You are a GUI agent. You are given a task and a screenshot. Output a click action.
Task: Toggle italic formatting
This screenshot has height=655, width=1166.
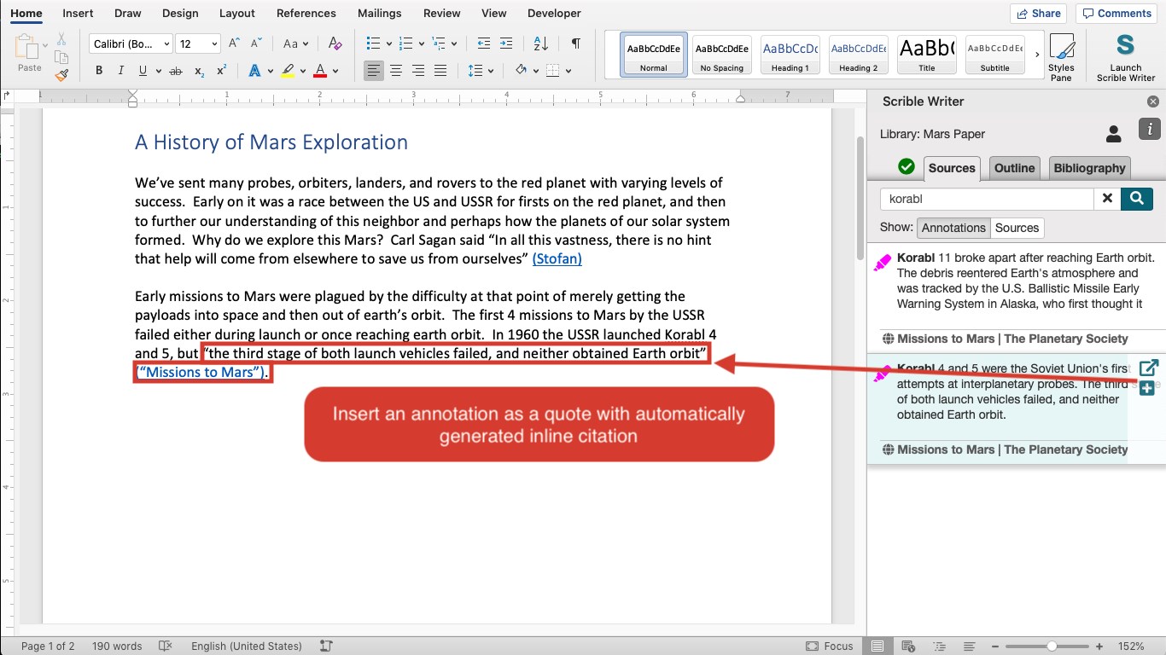pyautogui.click(x=121, y=71)
